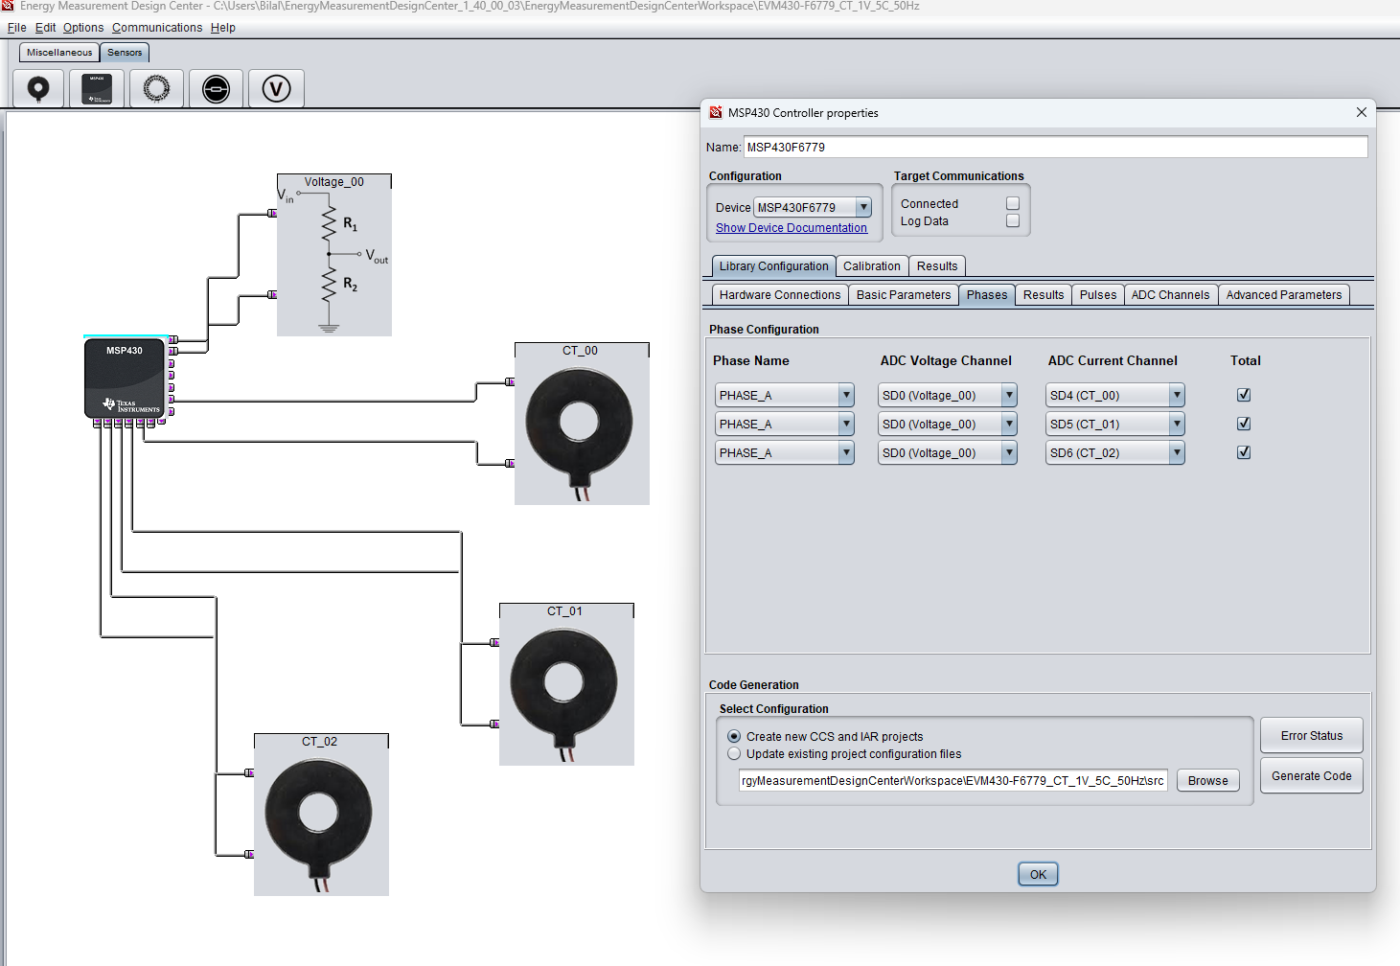This screenshot has width=1400, height=966.
Task: Select the shunt resistor sensor tool
Action: [x=216, y=89]
